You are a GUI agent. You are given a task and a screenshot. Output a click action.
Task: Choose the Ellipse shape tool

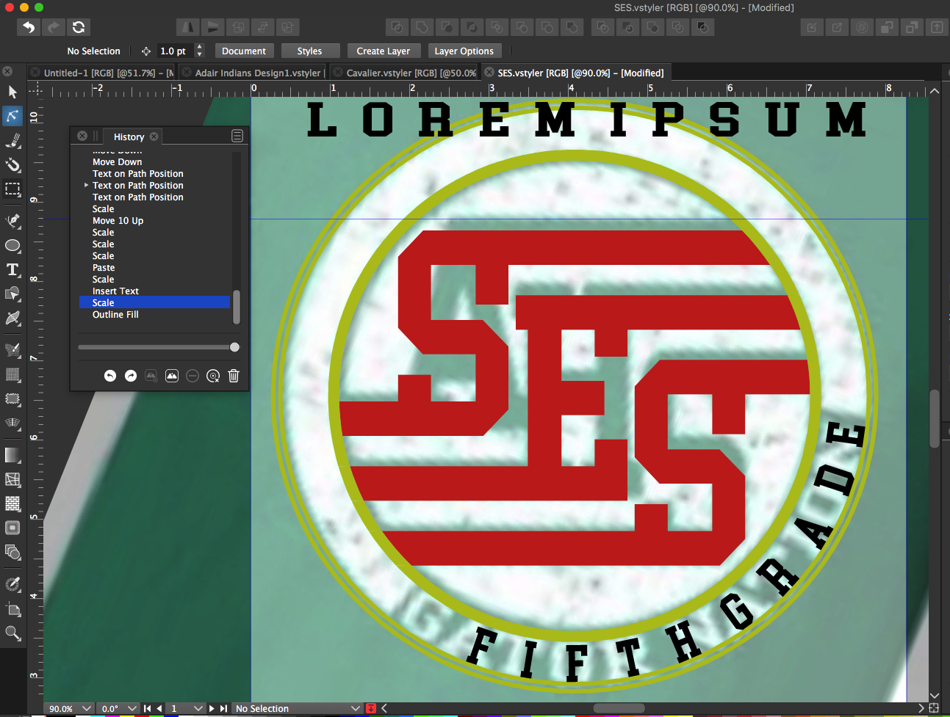[x=12, y=245]
